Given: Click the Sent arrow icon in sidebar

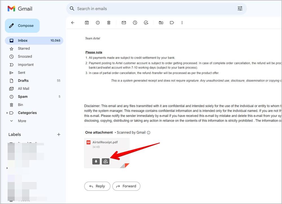Looking at the screenshot, I should pos(11,73).
